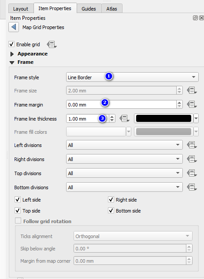Screen dimensions: 204x279
Task: Open the Top divisions dropdown
Action: [124, 173]
